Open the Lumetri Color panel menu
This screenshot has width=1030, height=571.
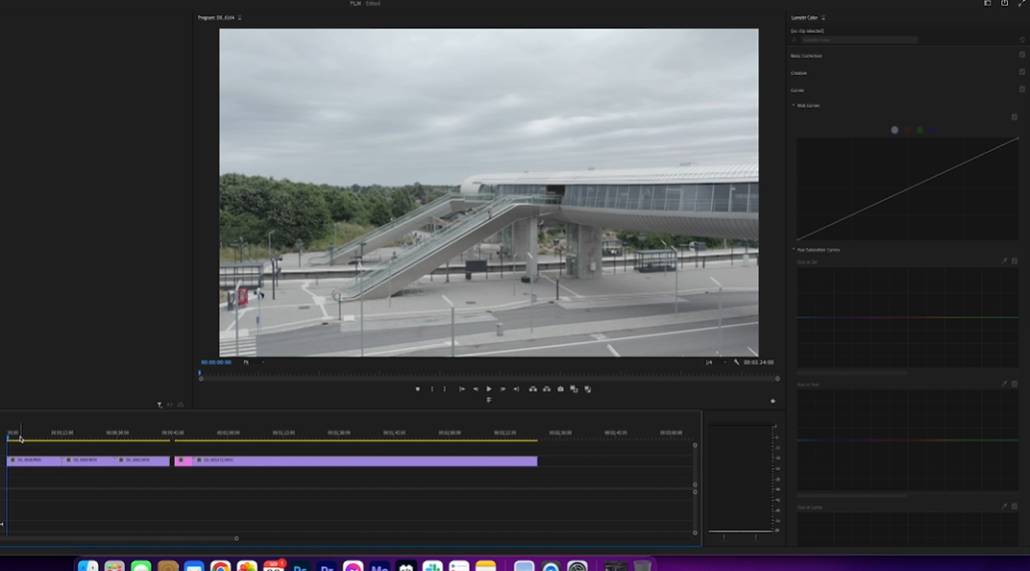click(823, 17)
